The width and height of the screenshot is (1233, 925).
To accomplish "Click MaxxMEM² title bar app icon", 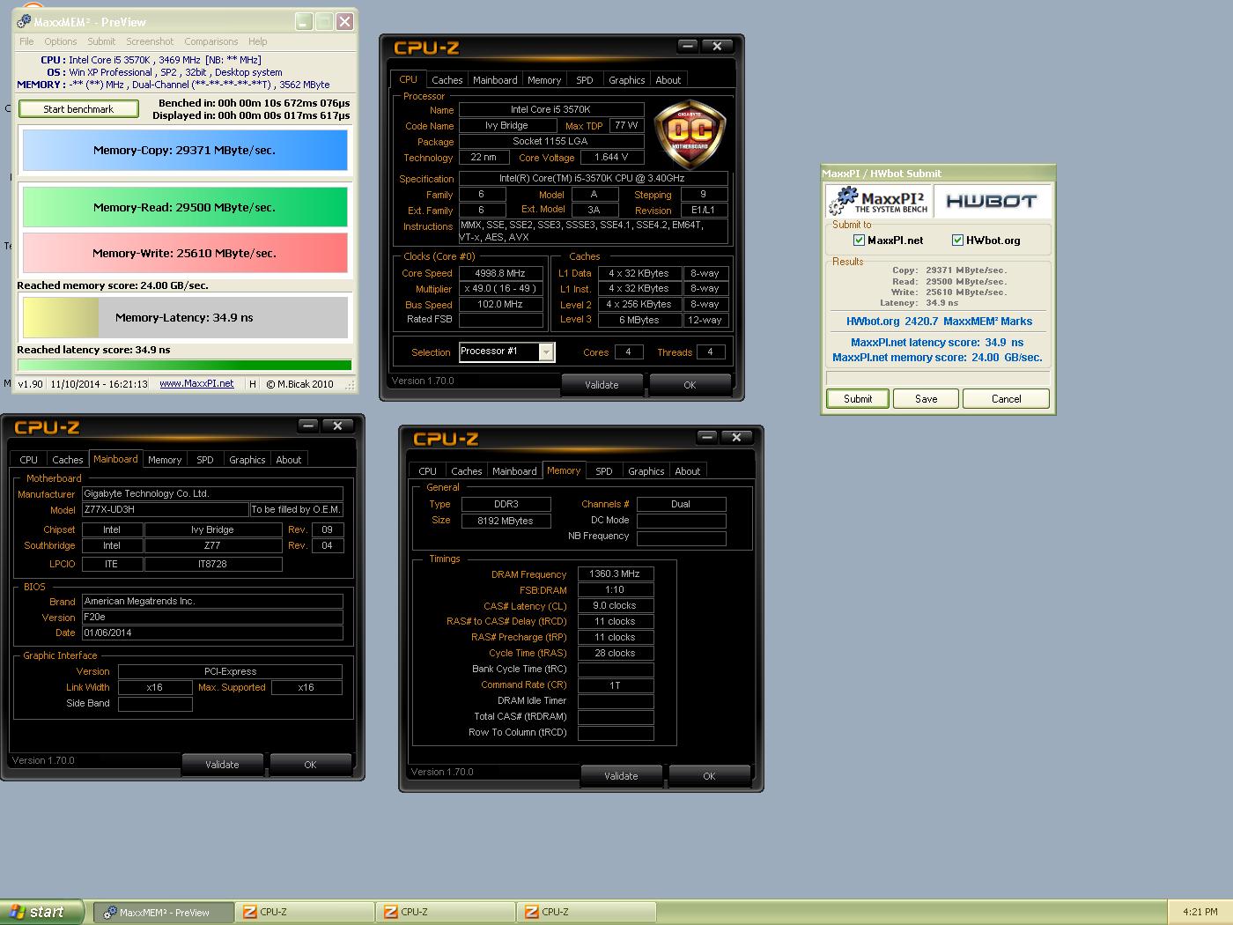I will click(x=24, y=22).
